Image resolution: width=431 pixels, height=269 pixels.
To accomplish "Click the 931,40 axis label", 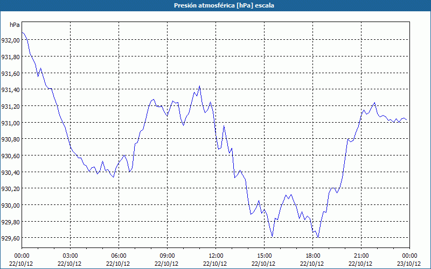I will (10, 90).
